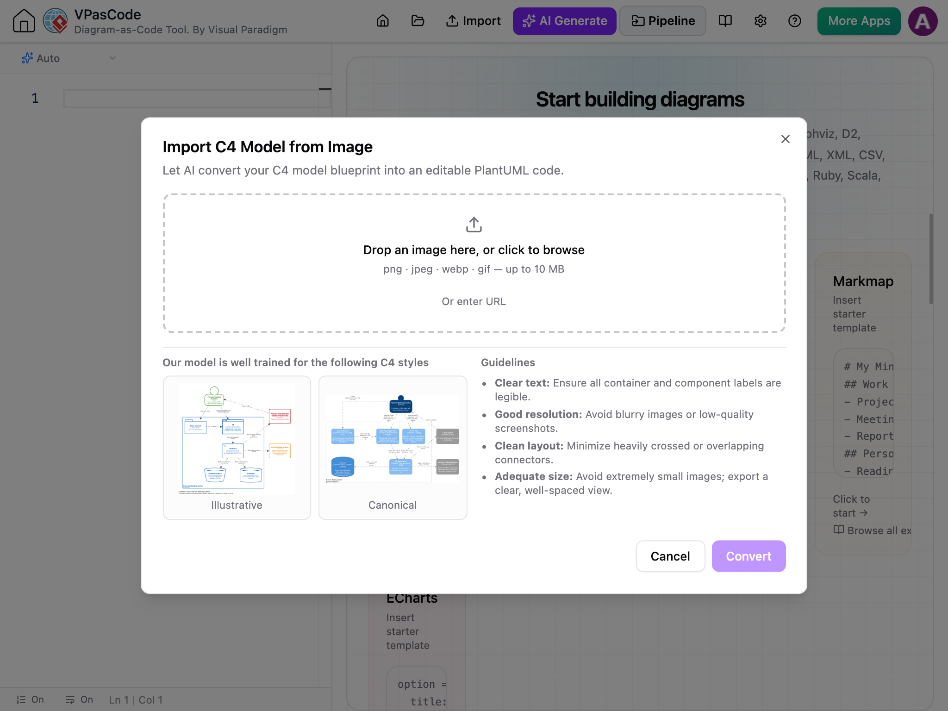Click 'Or enter URL' link

[x=474, y=301]
